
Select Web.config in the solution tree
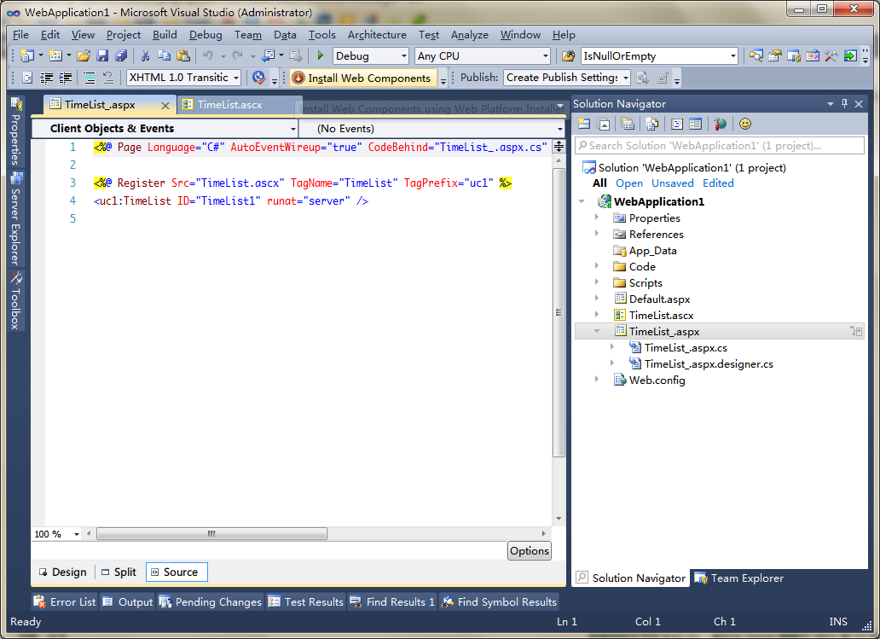tap(657, 380)
